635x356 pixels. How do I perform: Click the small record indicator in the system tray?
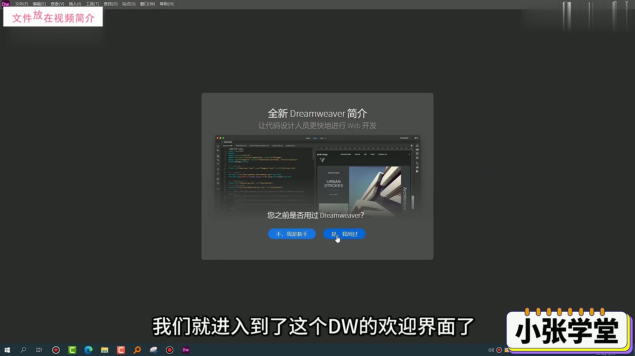[x=499, y=350]
